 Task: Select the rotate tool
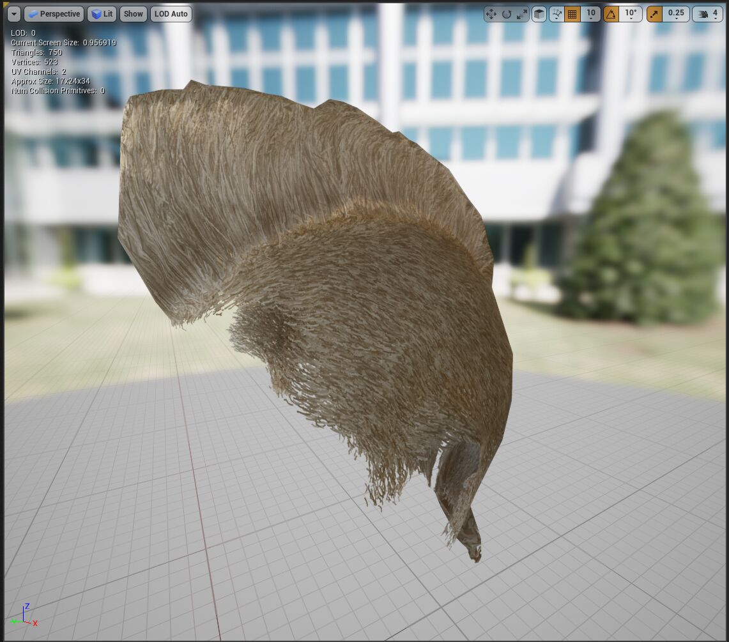tap(508, 13)
